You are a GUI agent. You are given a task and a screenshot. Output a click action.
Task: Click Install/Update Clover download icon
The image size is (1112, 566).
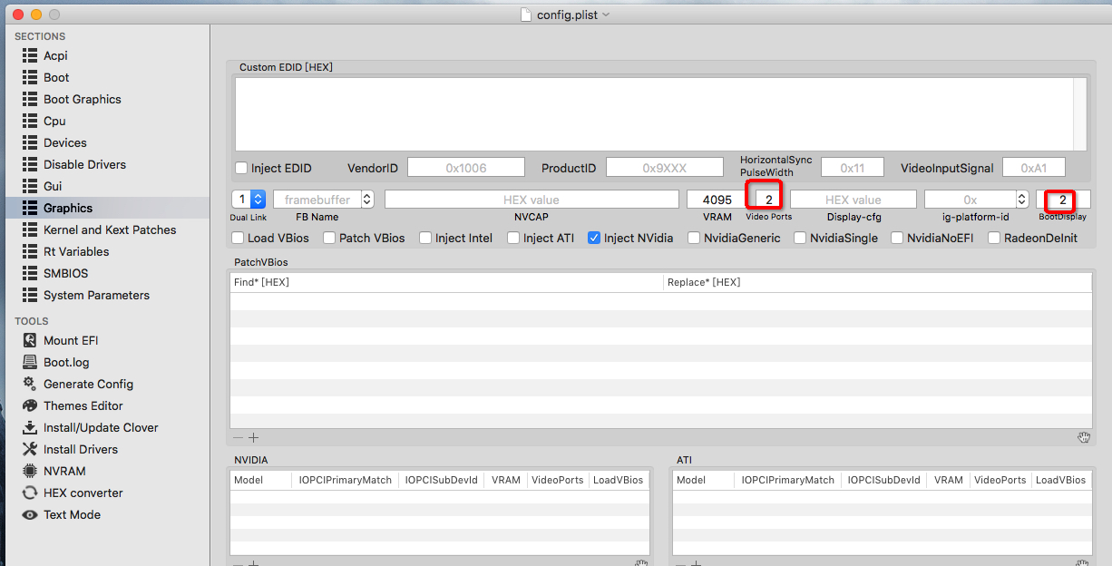pyautogui.click(x=29, y=427)
